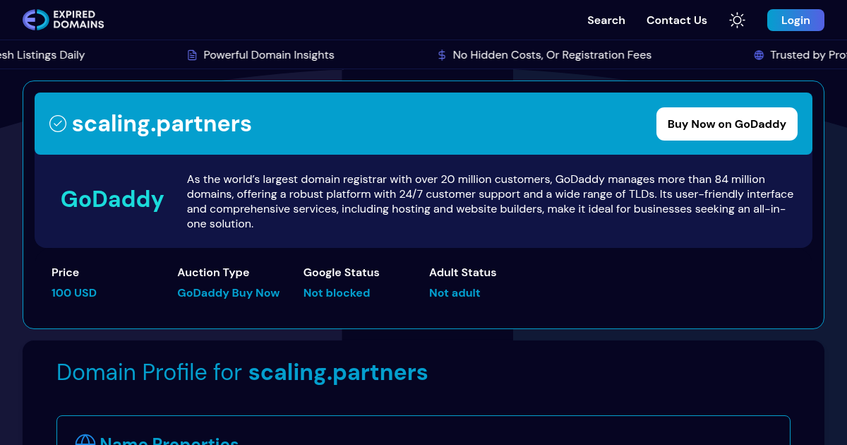Click the document icon beside Powerful Domain Insights

click(x=191, y=54)
